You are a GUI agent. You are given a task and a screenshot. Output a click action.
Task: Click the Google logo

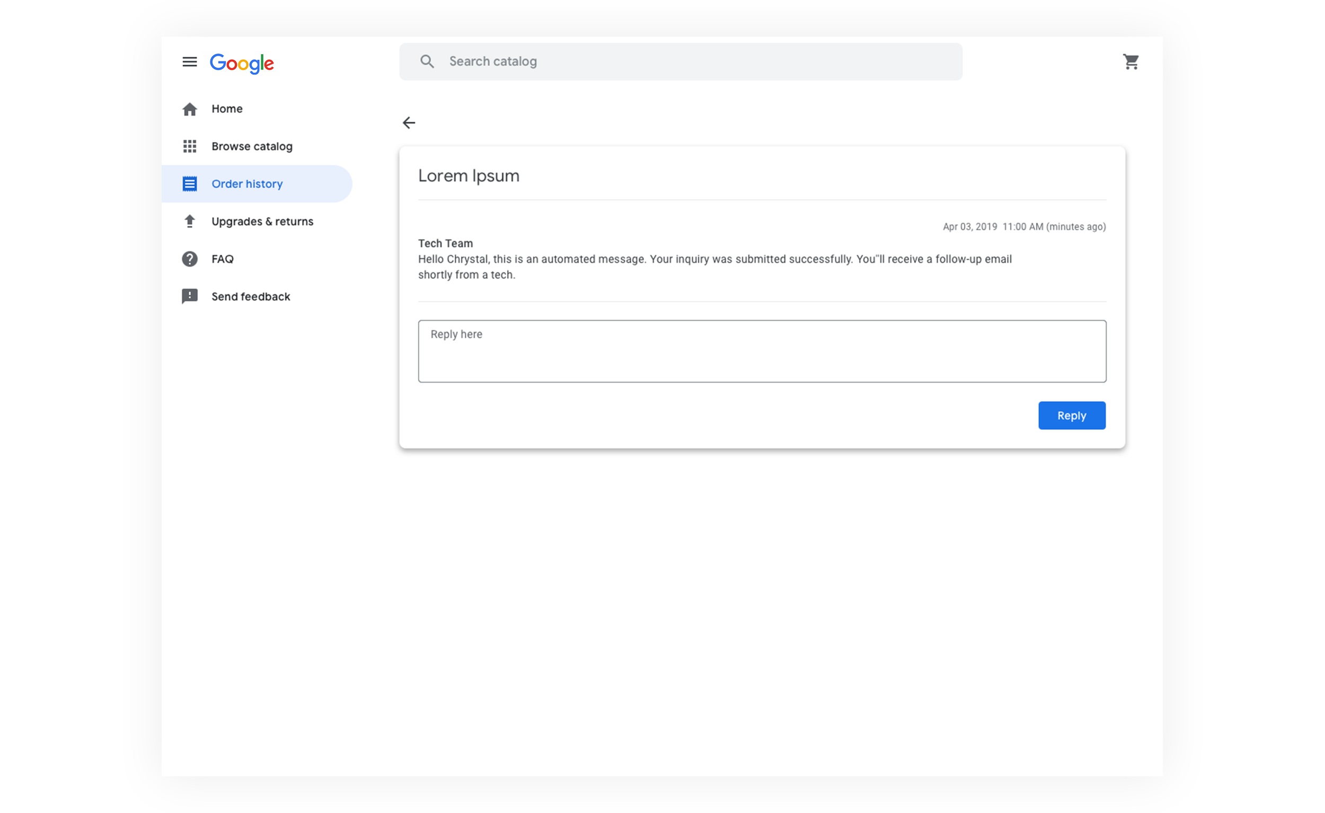point(242,64)
